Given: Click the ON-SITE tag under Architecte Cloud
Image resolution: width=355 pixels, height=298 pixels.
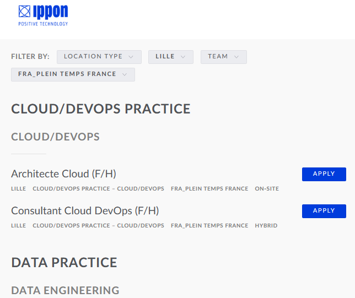Looking at the screenshot, I should (267, 189).
